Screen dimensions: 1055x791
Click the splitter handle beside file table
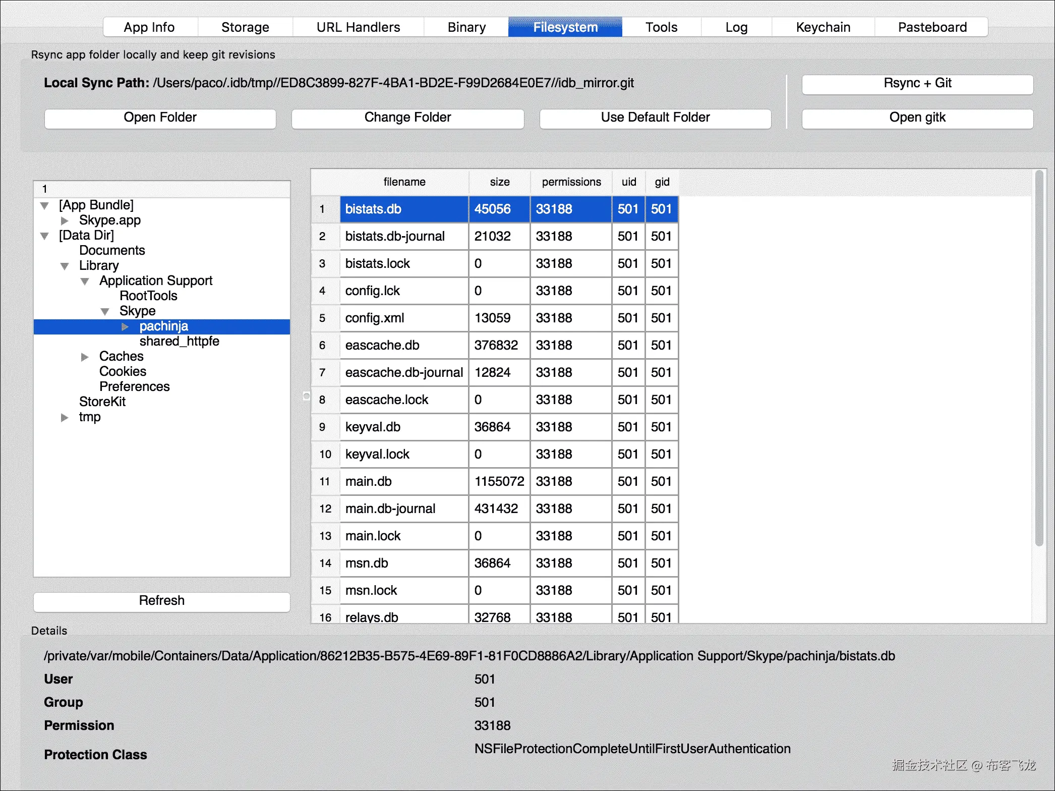(x=306, y=397)
